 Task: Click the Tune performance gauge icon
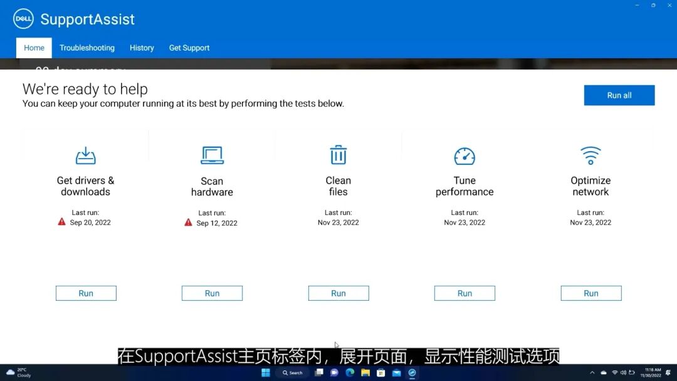(x=464, y=156)
